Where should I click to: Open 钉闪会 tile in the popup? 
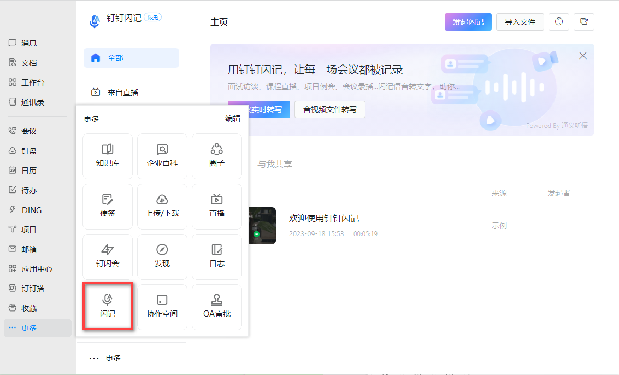[108, 256]
